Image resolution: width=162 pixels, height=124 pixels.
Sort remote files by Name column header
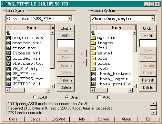(116, 27)
